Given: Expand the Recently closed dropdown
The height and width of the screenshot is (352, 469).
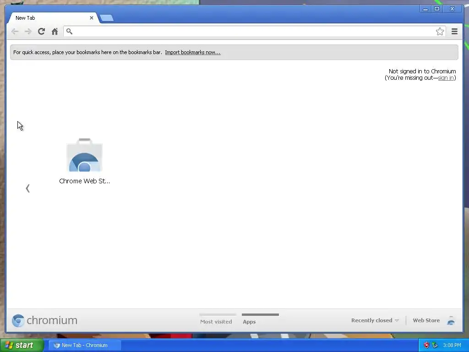Looking at the screenshot, I should pyautogui.click(x=375, y=320).
